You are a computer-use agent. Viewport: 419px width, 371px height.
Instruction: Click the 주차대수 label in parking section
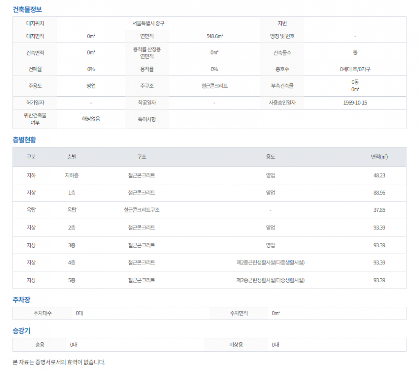click(x=42, y=313)
